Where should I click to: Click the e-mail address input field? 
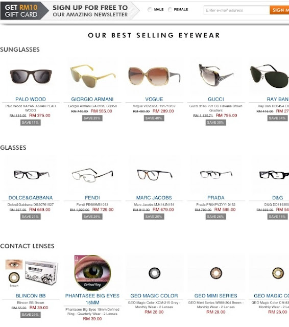(236, 10)
